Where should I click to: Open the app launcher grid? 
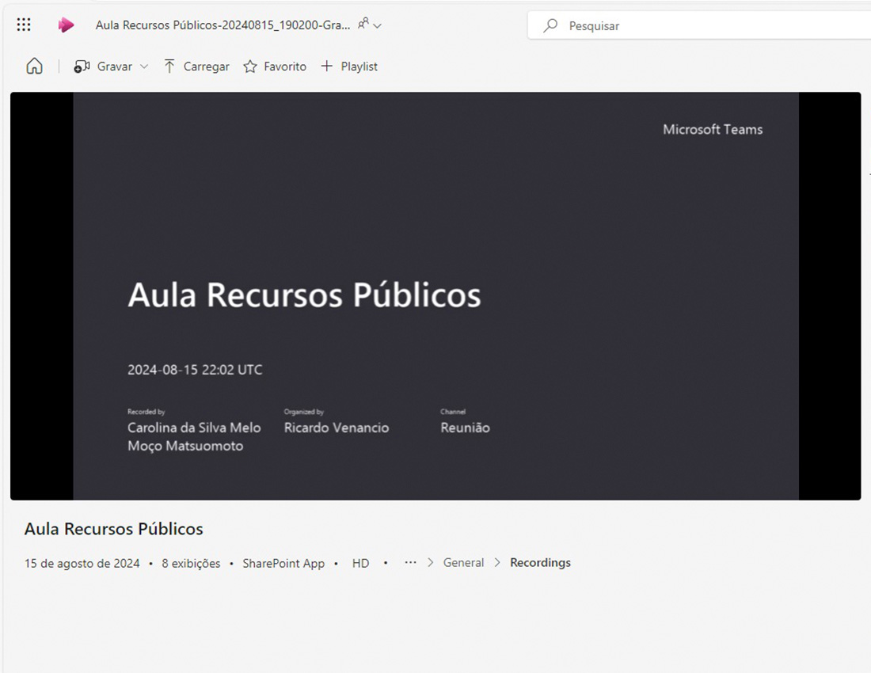24,25
